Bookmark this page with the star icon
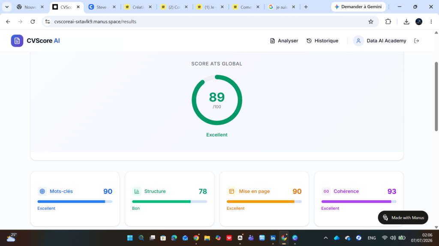 pos(371,21)
